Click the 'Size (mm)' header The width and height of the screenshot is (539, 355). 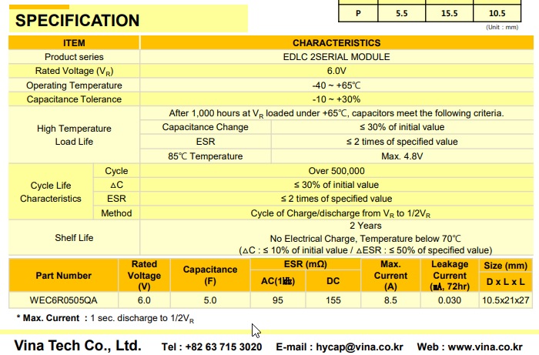click(x=505, y=266)
